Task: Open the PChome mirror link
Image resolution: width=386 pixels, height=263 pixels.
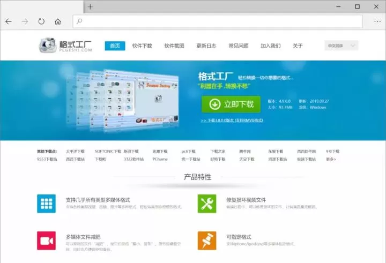Action: click(x=160, y=159)
